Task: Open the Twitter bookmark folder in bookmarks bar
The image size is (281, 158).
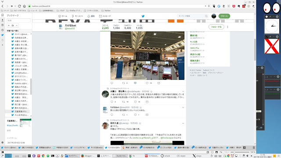Action: [106, 11]
